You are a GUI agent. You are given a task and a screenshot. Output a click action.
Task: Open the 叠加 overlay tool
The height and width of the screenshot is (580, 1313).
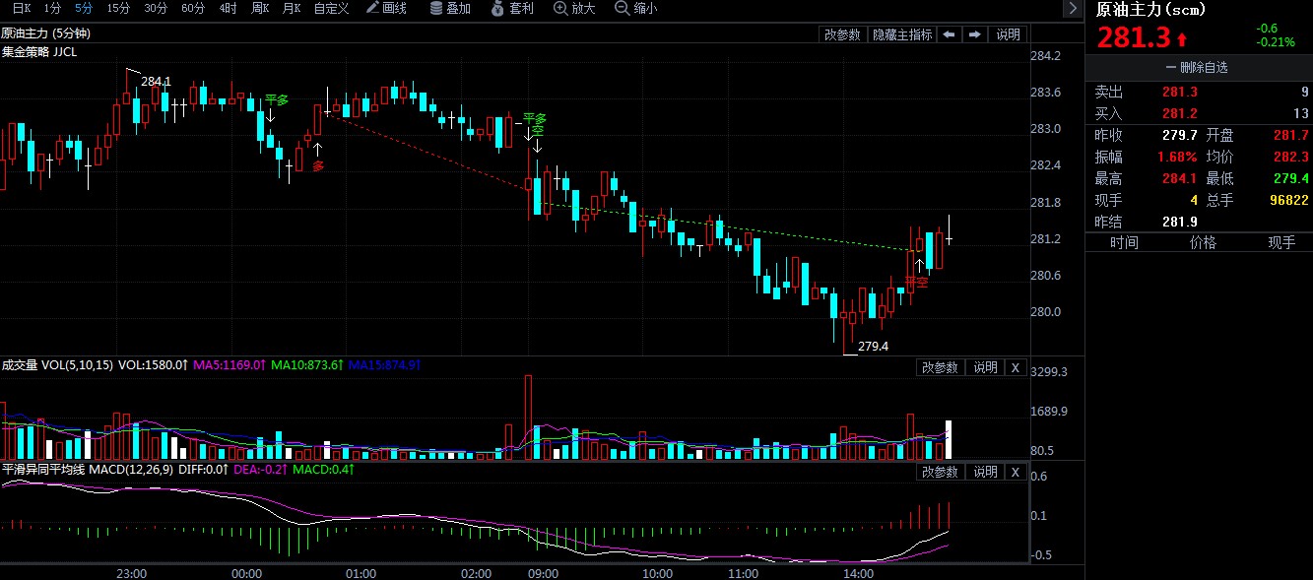pyautogui.click(x=450, y=8)
